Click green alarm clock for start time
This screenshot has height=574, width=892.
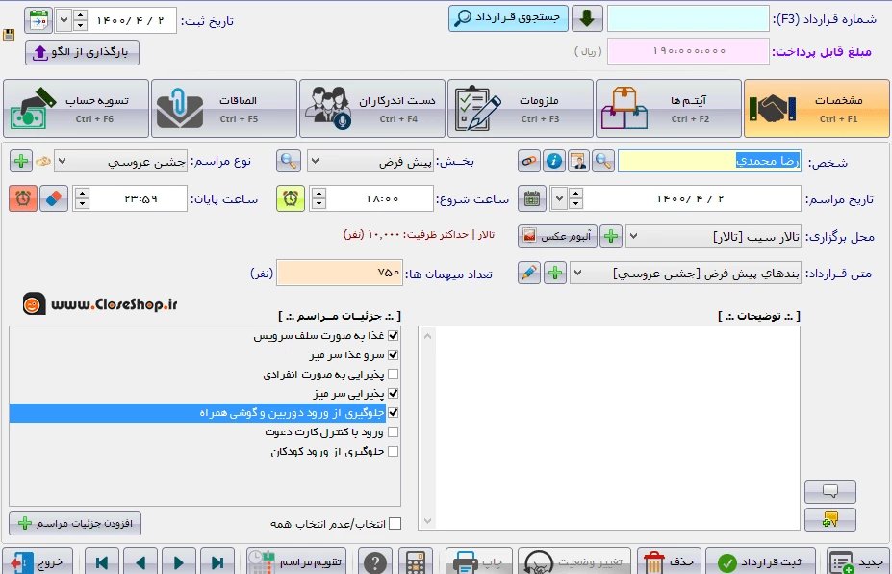pos(291,198)
